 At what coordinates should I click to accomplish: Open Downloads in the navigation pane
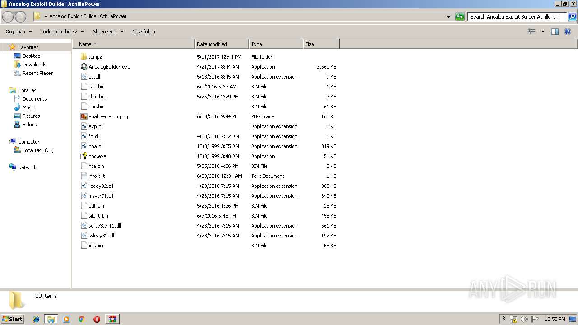pos(34,65)
